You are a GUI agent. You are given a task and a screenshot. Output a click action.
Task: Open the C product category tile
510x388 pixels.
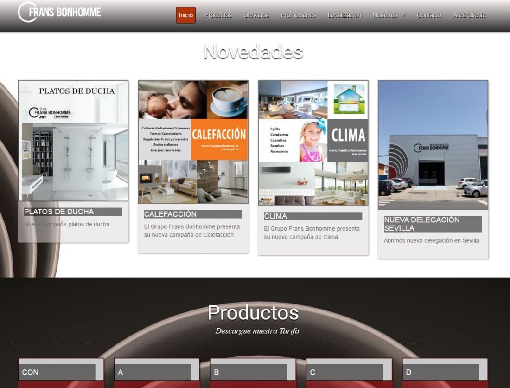[349, 373]
